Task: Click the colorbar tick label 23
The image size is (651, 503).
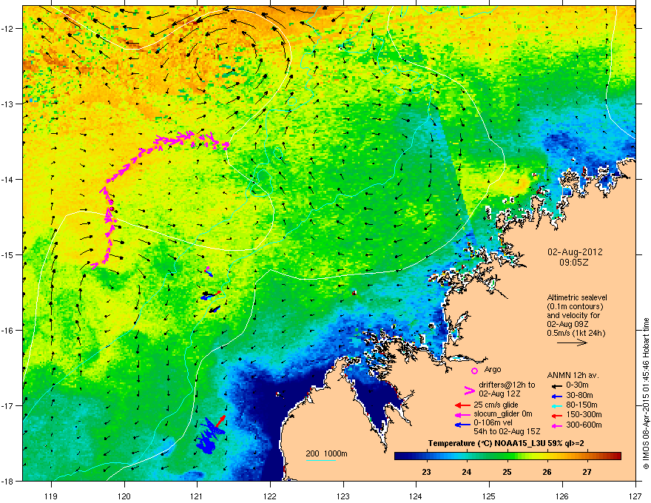Action: coord(426,472)
